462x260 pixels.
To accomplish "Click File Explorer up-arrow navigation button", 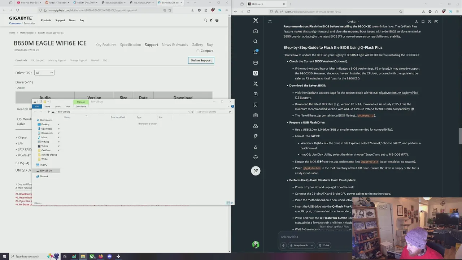I will pyautogui.click(x=49, y=112).
